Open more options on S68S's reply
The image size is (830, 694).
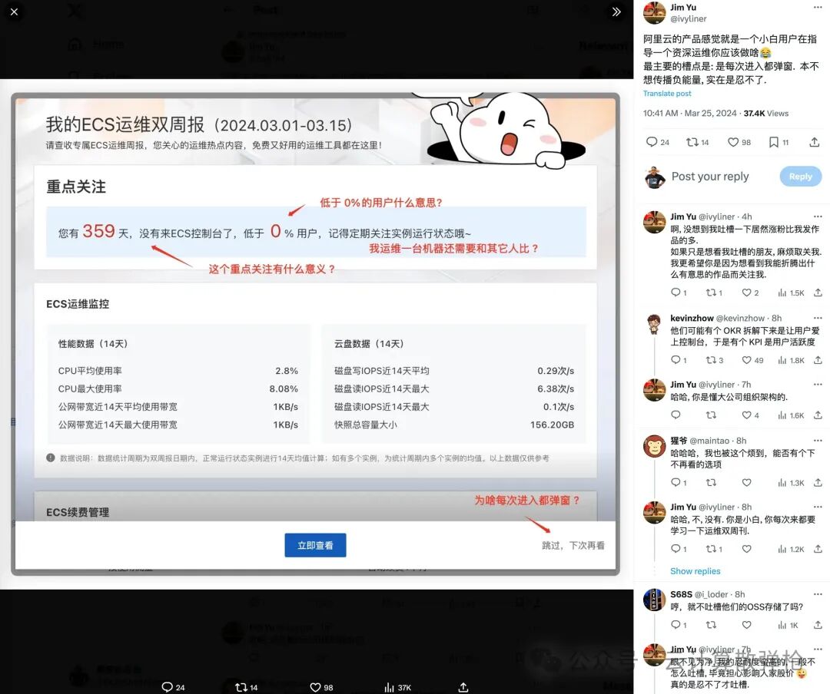tap(818, 594)
